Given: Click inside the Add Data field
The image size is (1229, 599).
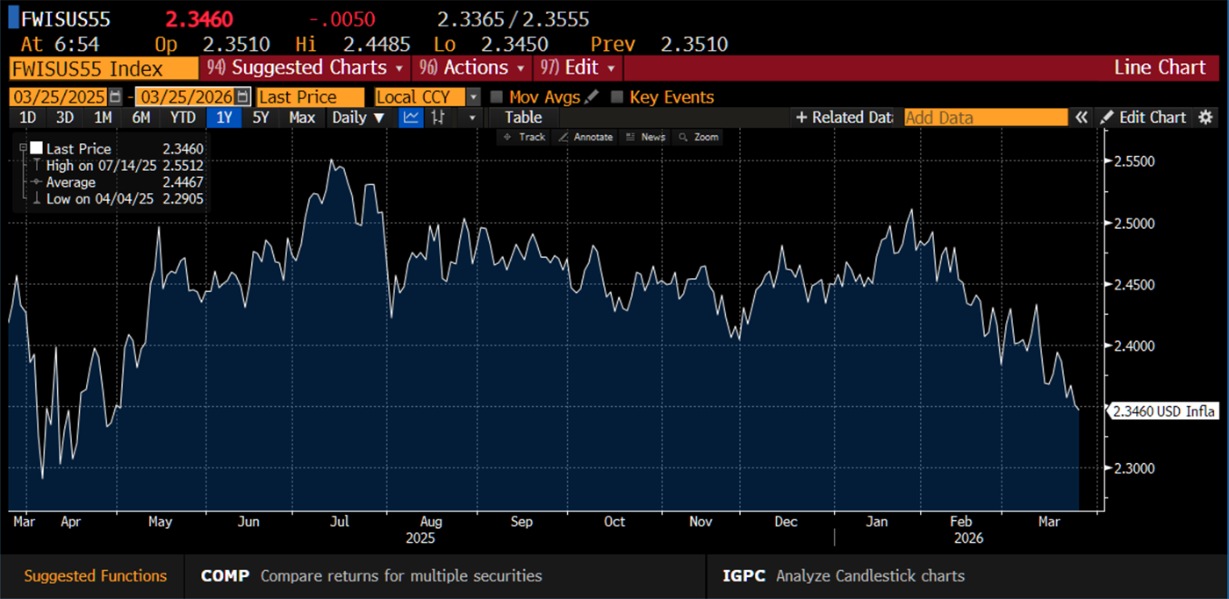Looking at the screenshot, I should click(983, 117).
